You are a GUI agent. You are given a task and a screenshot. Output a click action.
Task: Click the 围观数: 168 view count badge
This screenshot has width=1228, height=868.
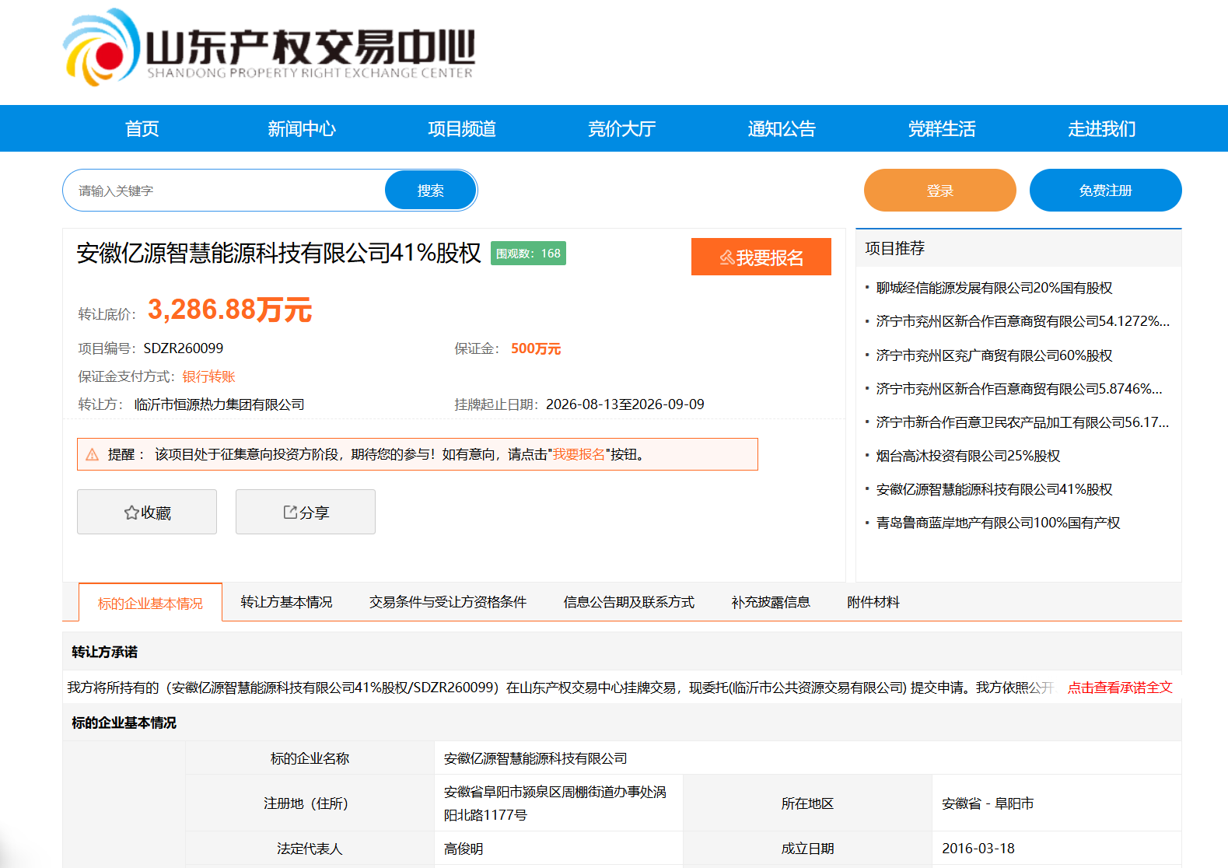click(x=528, y=254)
